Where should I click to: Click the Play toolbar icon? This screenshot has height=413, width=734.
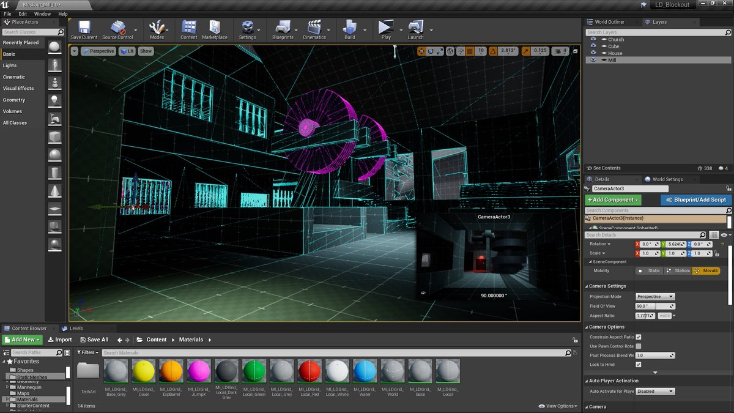(x=386, y=29)
